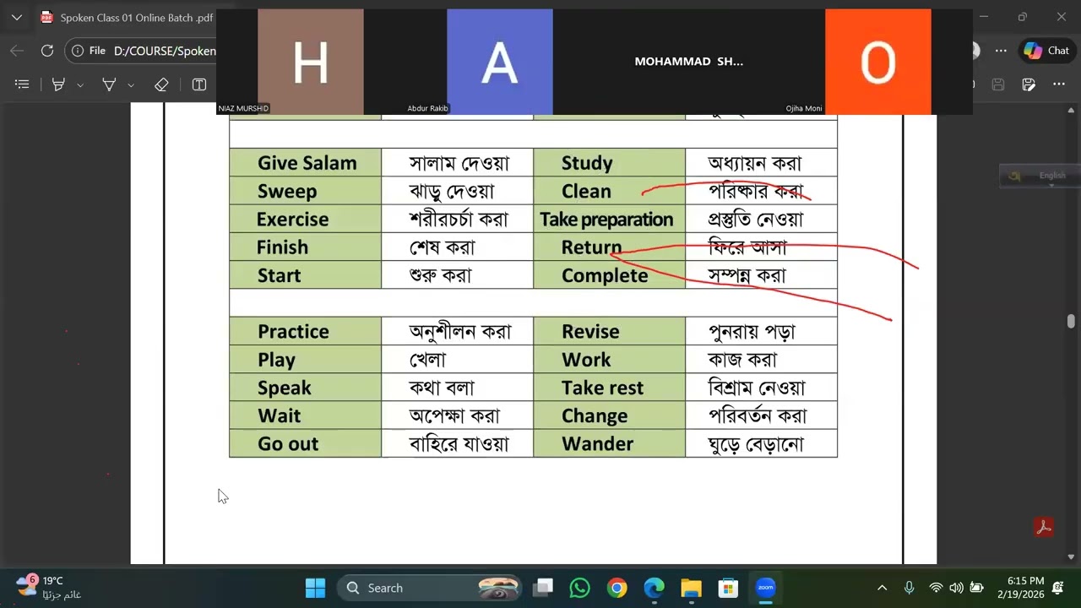Open more PDF toolbar options

click(1059, 84)
